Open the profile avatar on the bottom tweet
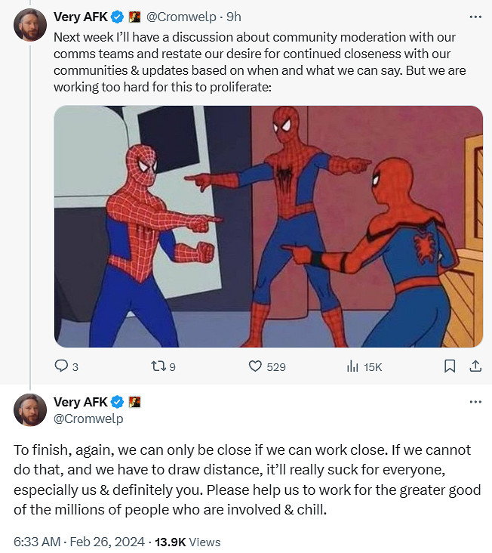The height and width of the screenshot is (553, 492). (30, 409)
